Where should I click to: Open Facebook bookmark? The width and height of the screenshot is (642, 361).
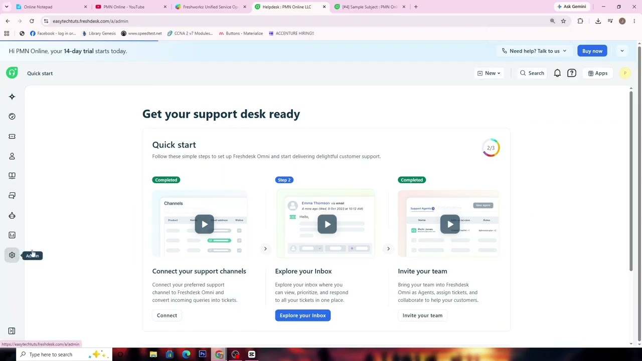(x=53, y=34)
